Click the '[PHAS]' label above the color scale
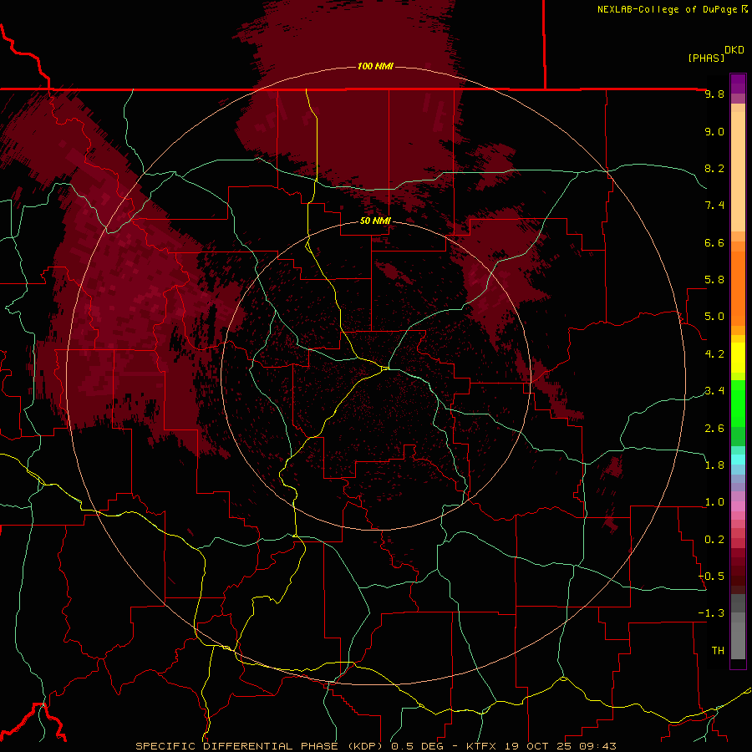Image resolution: width=752 pixels, height=752 pixels. pyautogui.click(x=706, y=58)
